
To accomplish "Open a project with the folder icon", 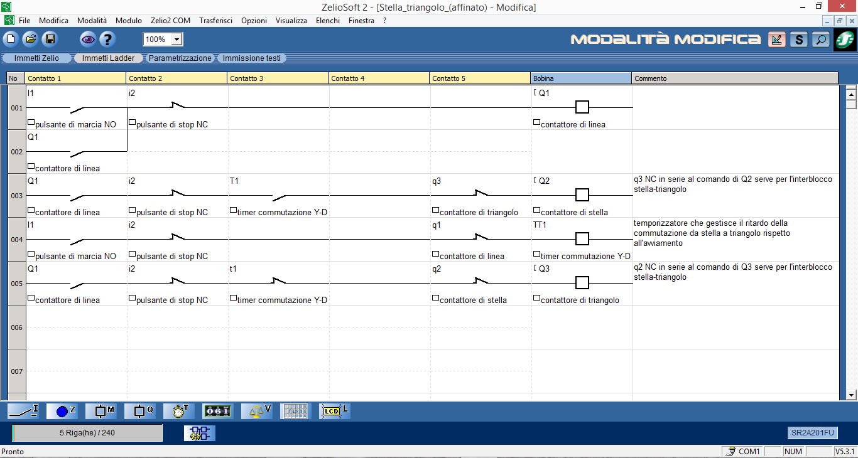I will click(30, 40).
